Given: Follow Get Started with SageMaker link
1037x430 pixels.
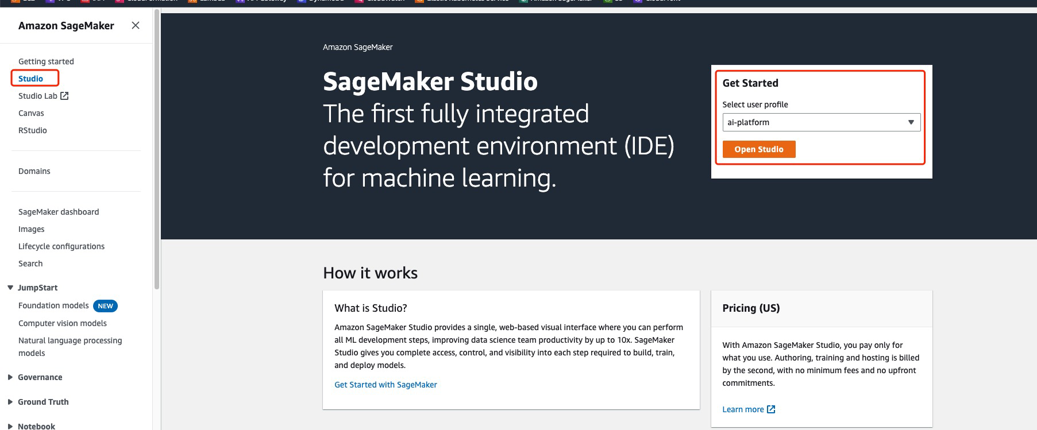Looking at the screenshot, I should click(x=385, y=385).
